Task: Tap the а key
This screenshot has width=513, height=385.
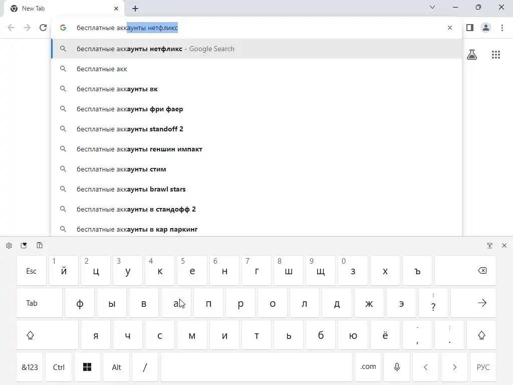Action: [x=176, y=303]
